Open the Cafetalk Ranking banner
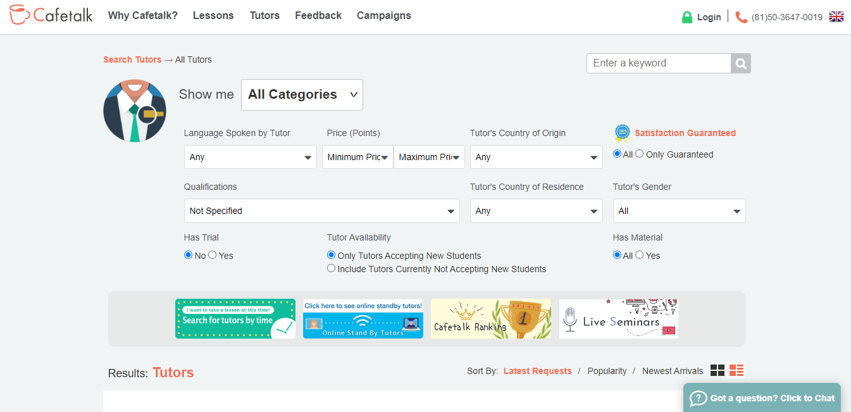851x412 pixels. [490, 319]
